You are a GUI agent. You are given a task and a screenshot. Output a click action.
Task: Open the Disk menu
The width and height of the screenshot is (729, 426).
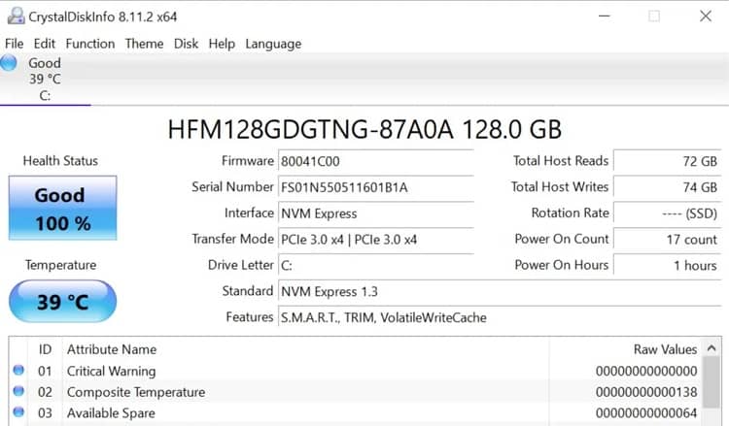(x=186, y=44)
